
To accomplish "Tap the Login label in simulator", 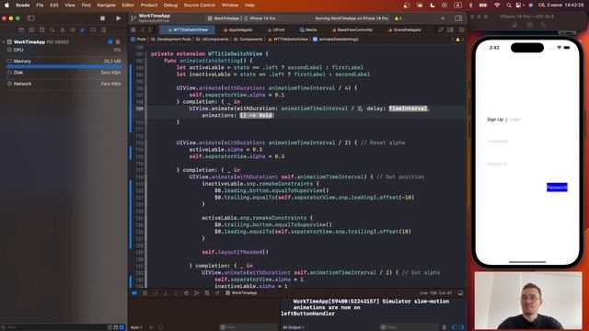I will (515, 120).
